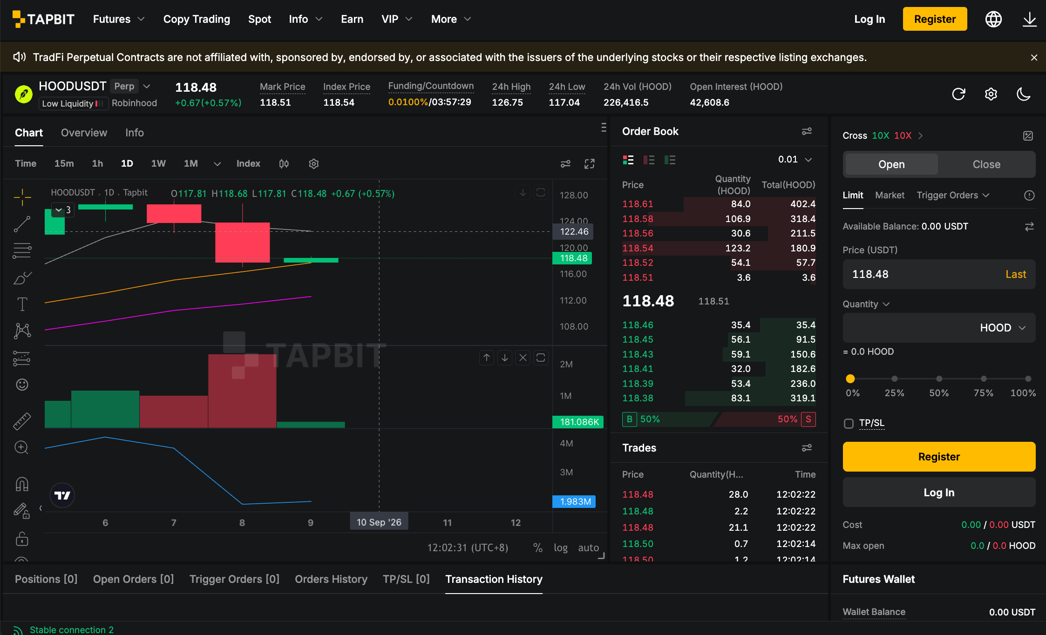Screen dimensions: 1046x635
Task: Select the trend line drawing tool
Action: 22,224
